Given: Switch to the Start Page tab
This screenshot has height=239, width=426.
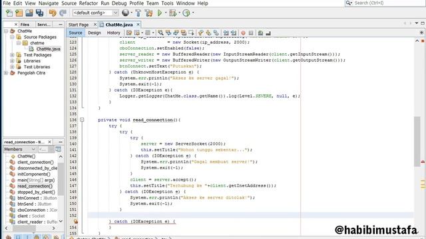Looking at the screenshot, I should 79,25.
